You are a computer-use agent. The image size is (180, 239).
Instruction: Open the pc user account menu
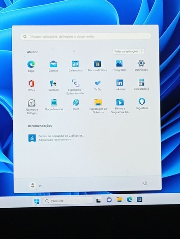point(36,185)
